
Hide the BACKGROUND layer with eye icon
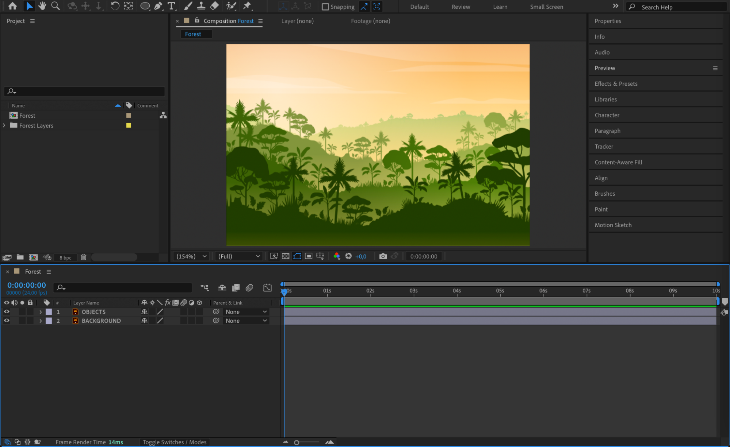7,320
